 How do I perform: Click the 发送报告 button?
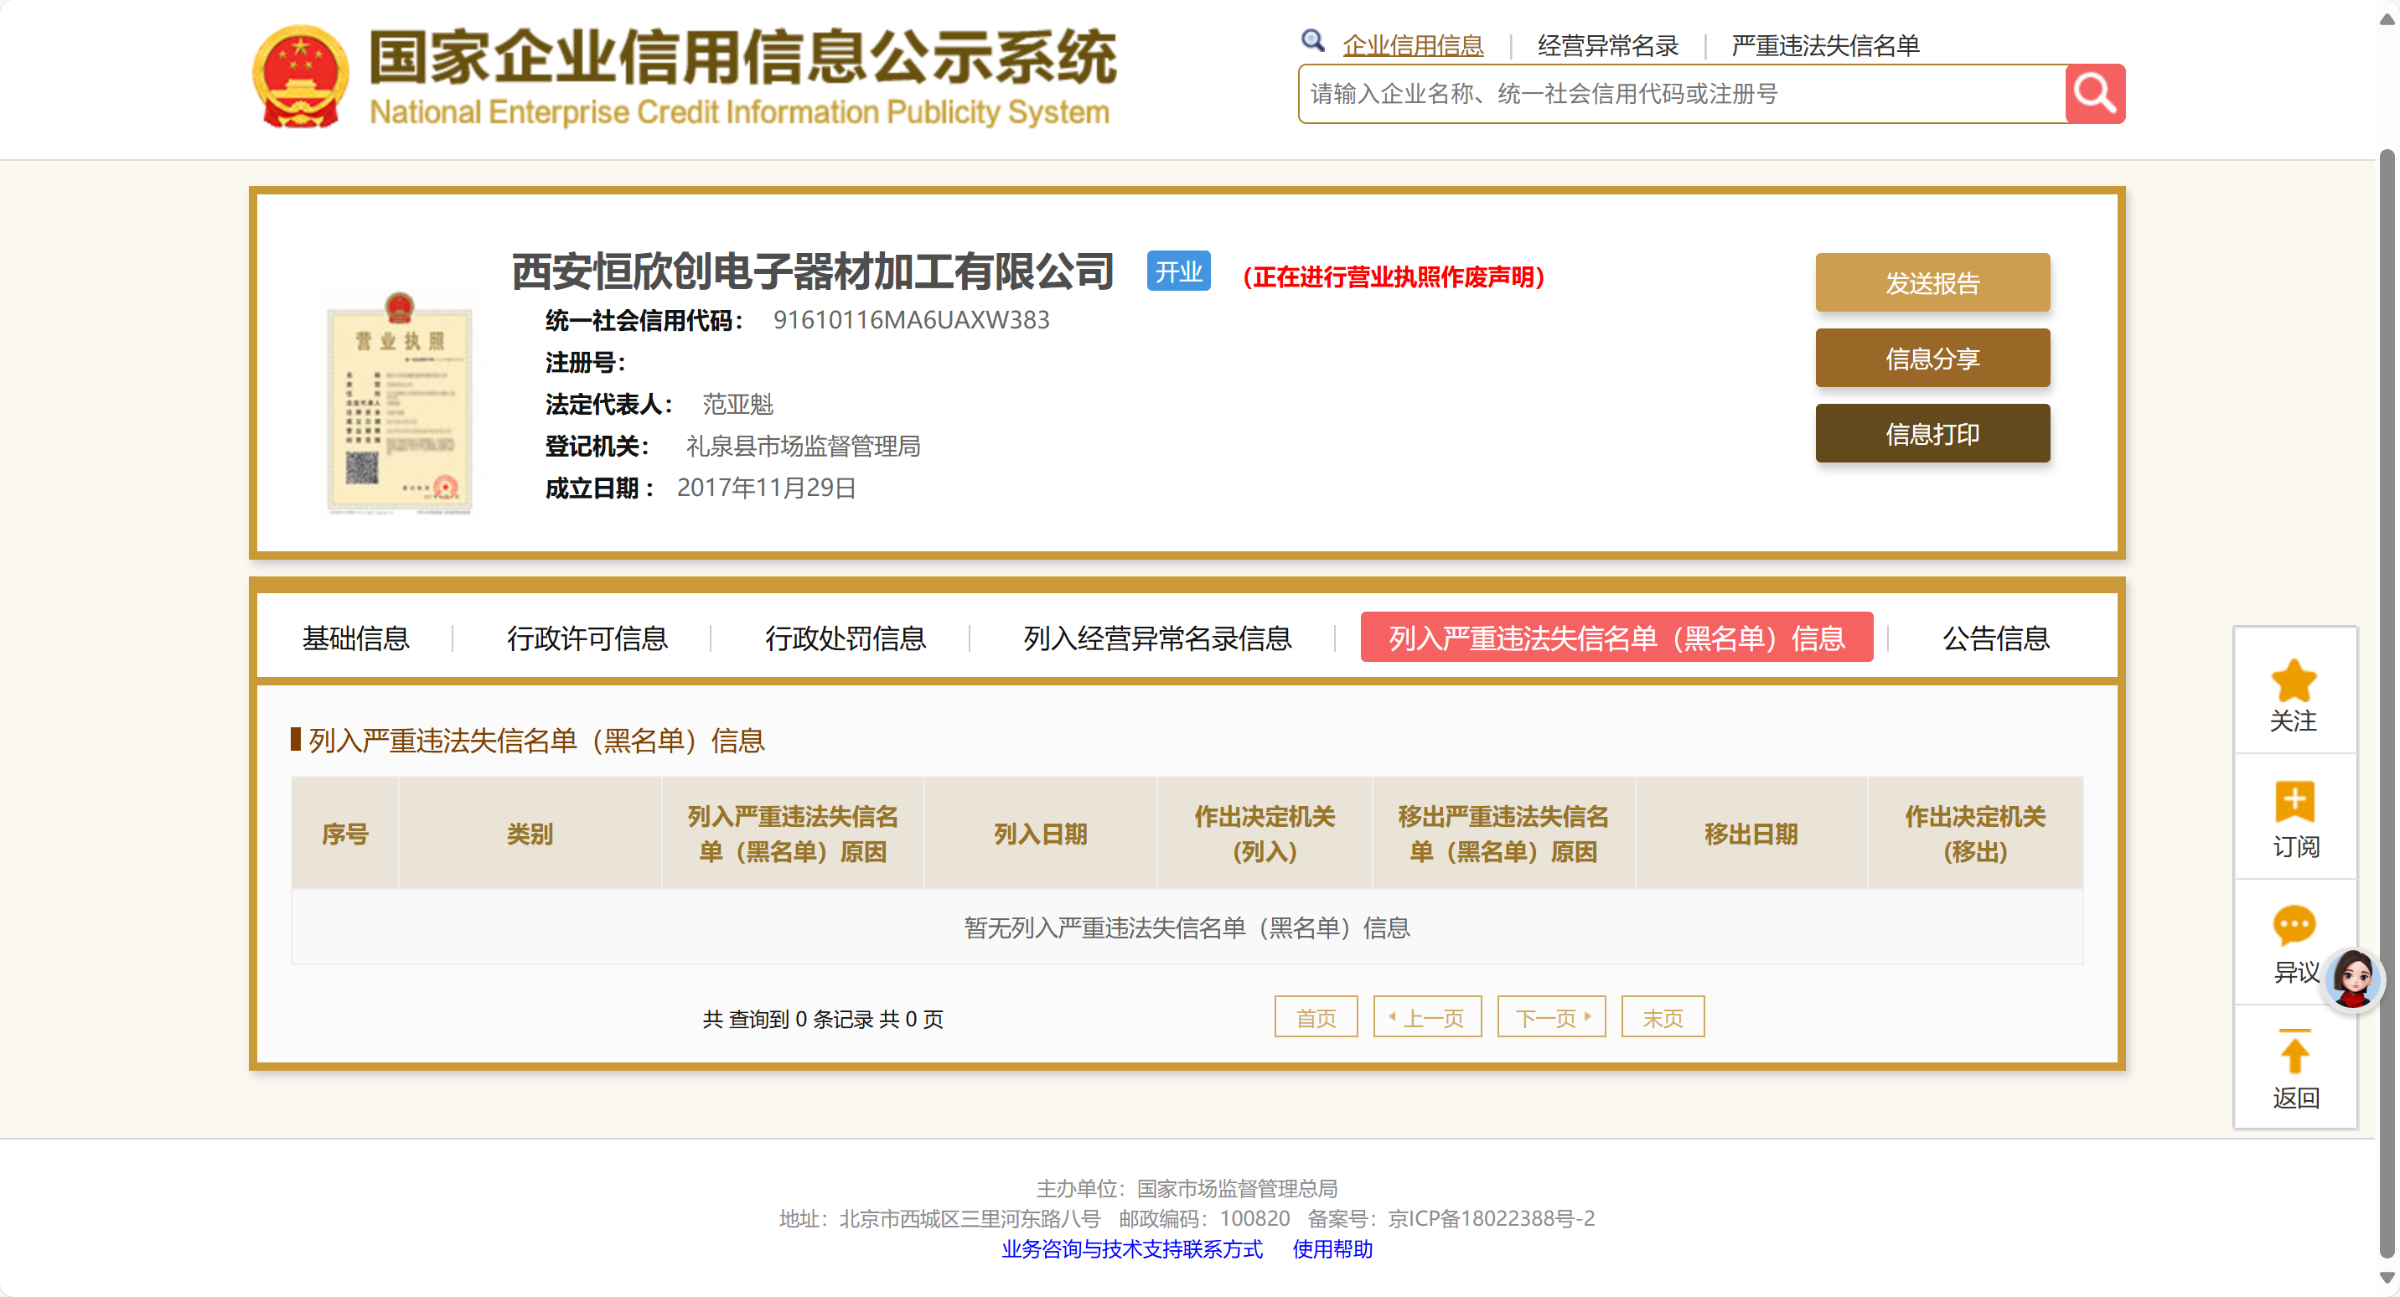[x=1932, y=282]
